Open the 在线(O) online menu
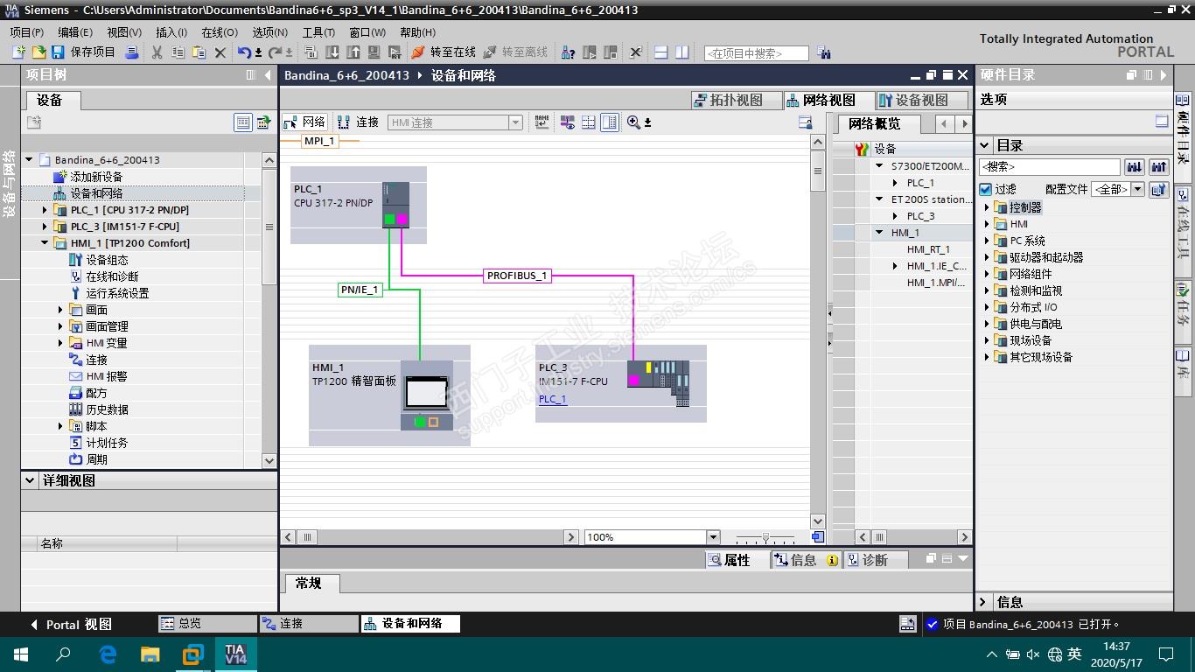The width and height of the screenshot is (1195, 672). tap(220, 32)
